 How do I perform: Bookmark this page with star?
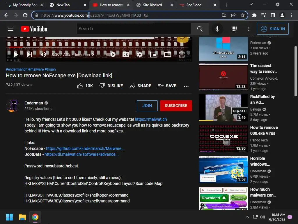tap(243, 15)
